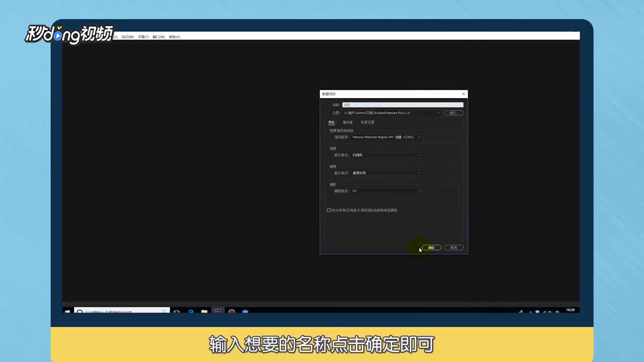Open the video 显示格式 时间码 dropdown
644x362 pixels.
pyautogui.click(x=386, y=155)
